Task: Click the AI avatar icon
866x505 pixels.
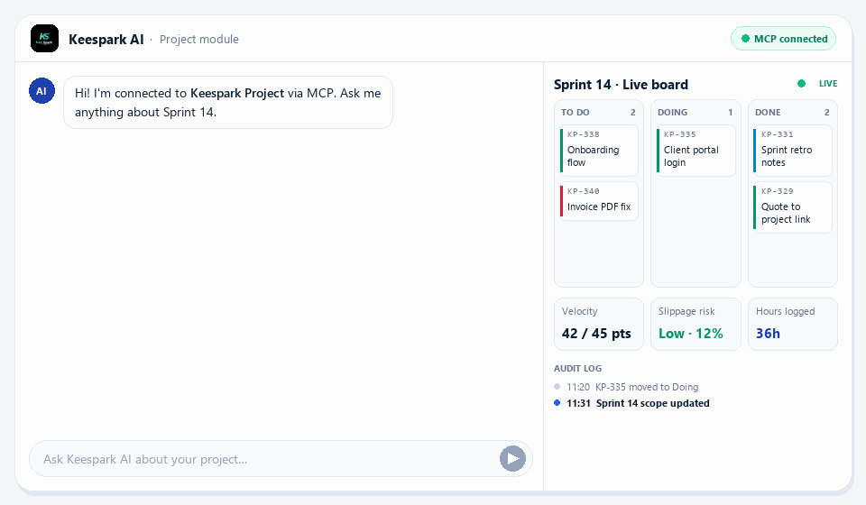Action: [42, 90]
